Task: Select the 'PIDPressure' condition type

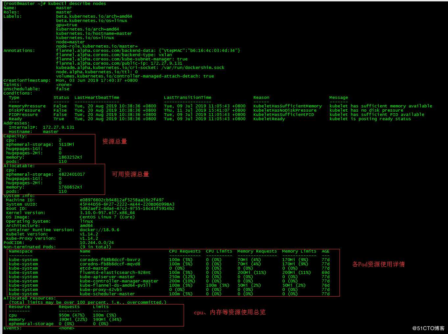Action: [23, 115]
